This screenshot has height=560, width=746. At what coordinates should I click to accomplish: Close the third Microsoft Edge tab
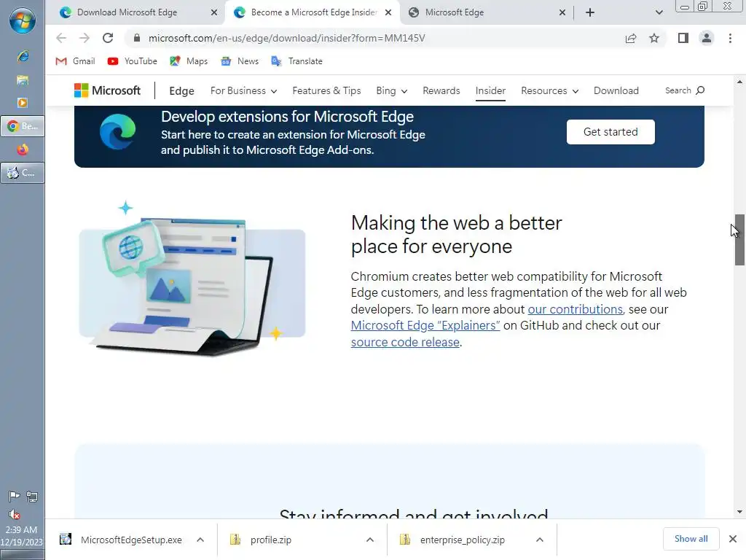562,12
